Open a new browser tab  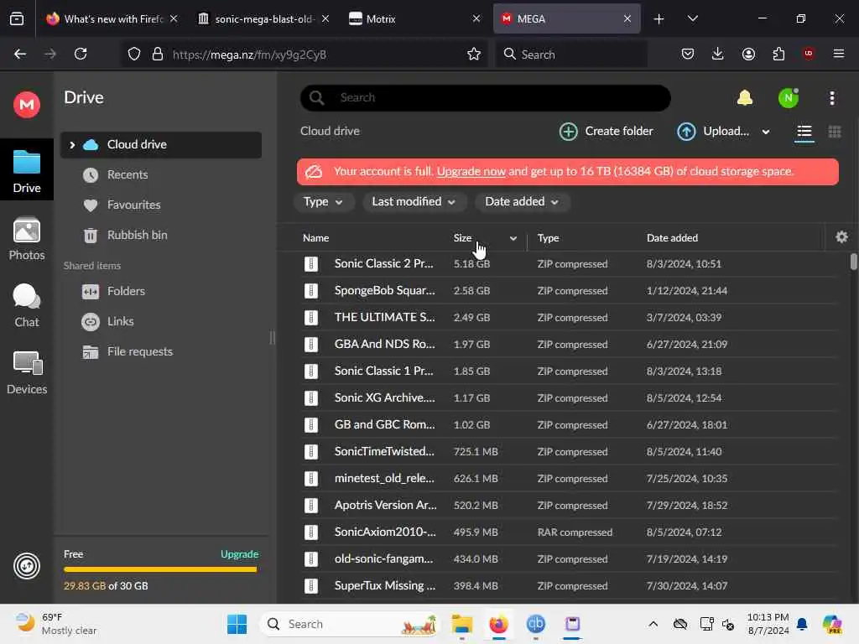click(659, 18)
